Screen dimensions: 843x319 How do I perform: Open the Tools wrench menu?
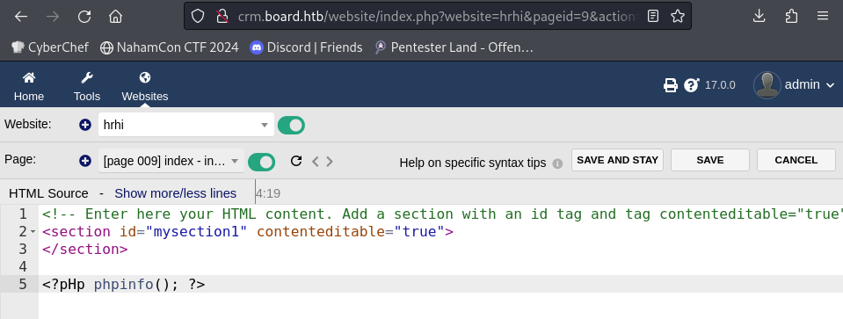[x=87, y=78]
